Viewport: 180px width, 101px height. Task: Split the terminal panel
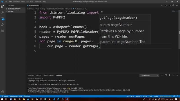coord(166,75)
